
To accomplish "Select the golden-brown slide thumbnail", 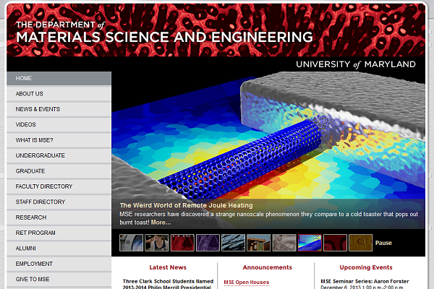I will [x=360, y=243].
